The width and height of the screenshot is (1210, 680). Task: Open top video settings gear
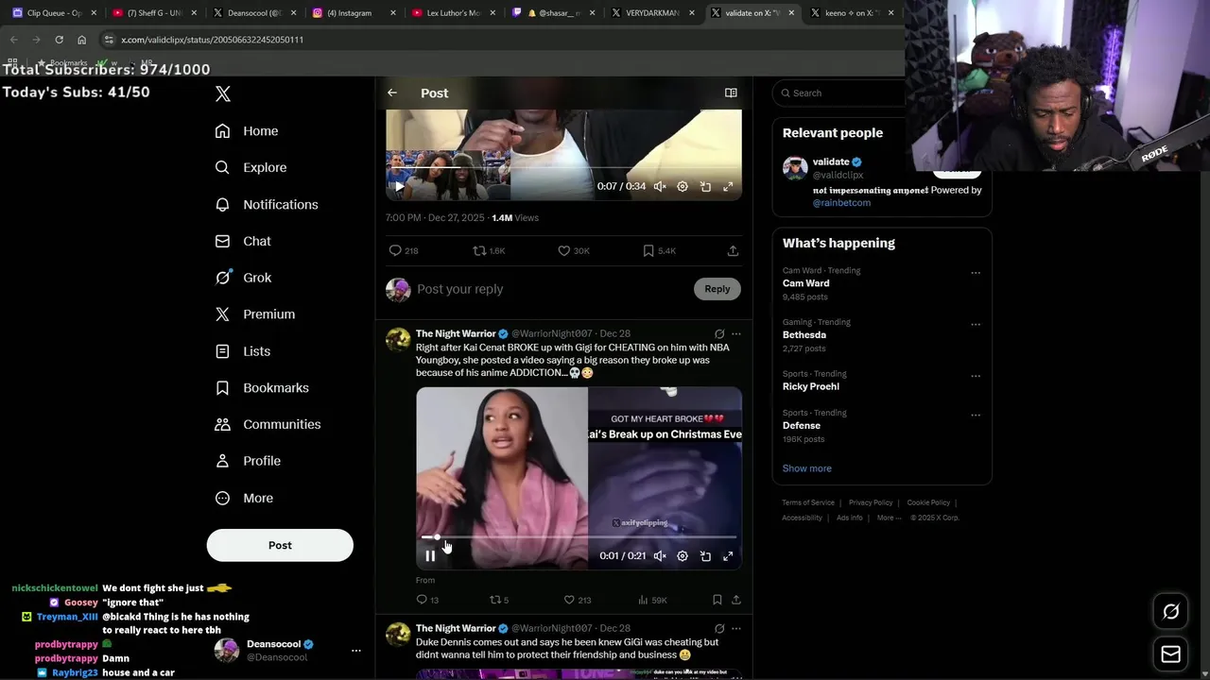683,186
